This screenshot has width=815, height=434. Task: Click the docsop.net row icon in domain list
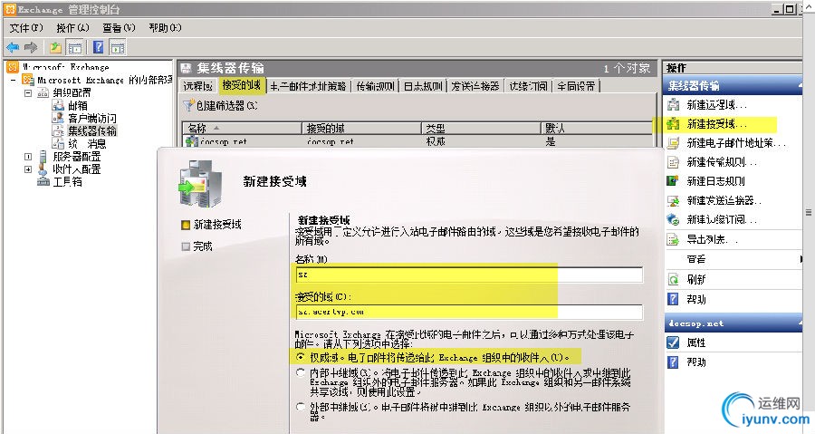(x=192, y=141)
